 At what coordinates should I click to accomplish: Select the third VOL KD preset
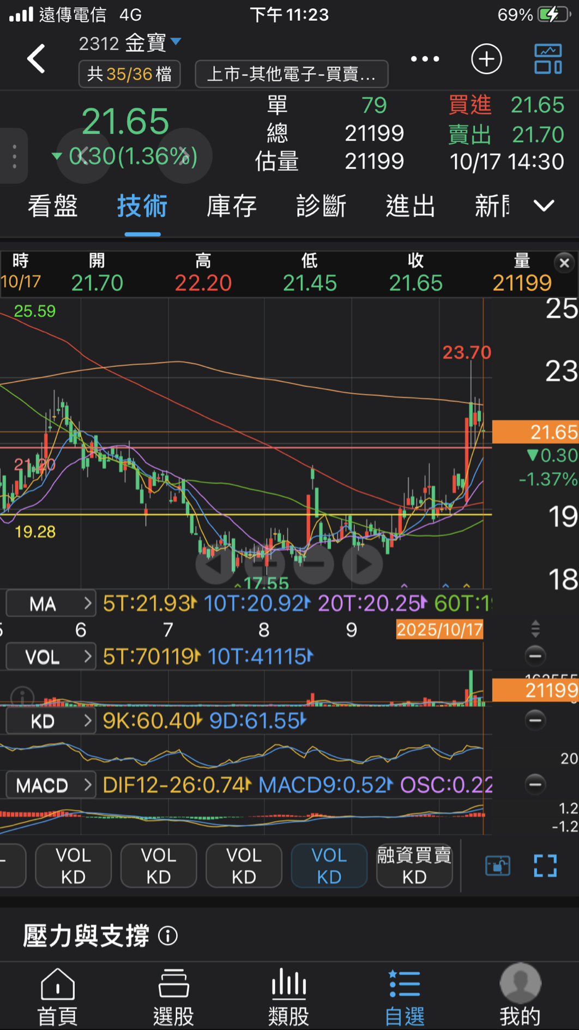click(x=244, y=865)
